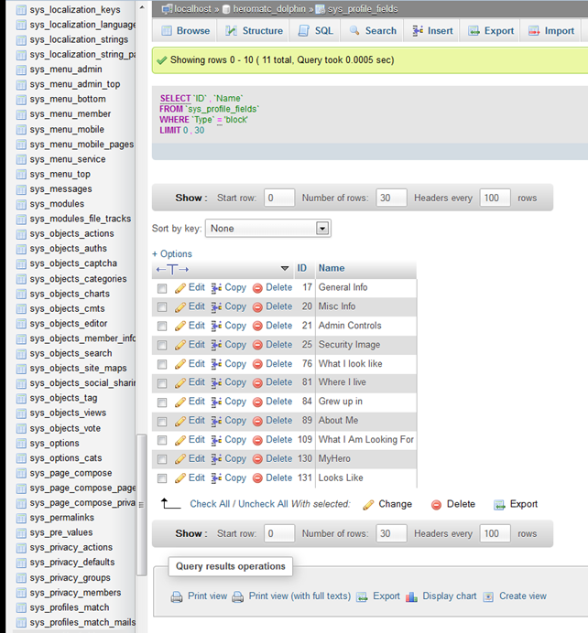
Task: Click the pencil Edit icon for General Info row
Action: pyautogui.click(x=180, y=287)
